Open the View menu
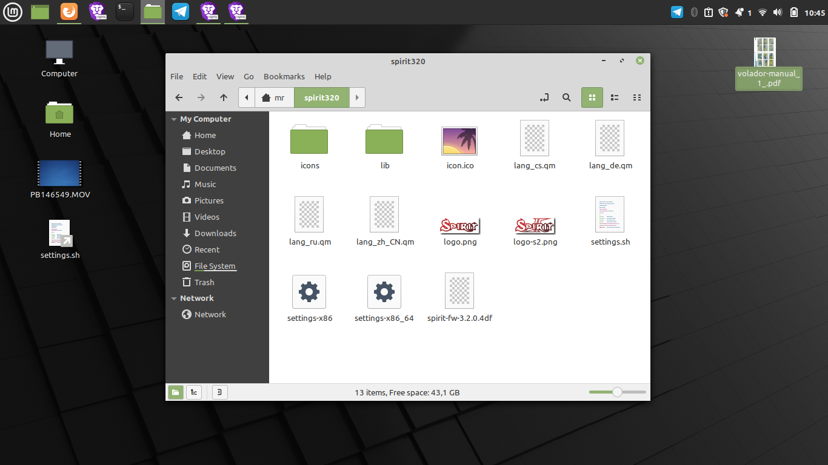Viewport: 828px width, 465px height. (x=225, y=76)
